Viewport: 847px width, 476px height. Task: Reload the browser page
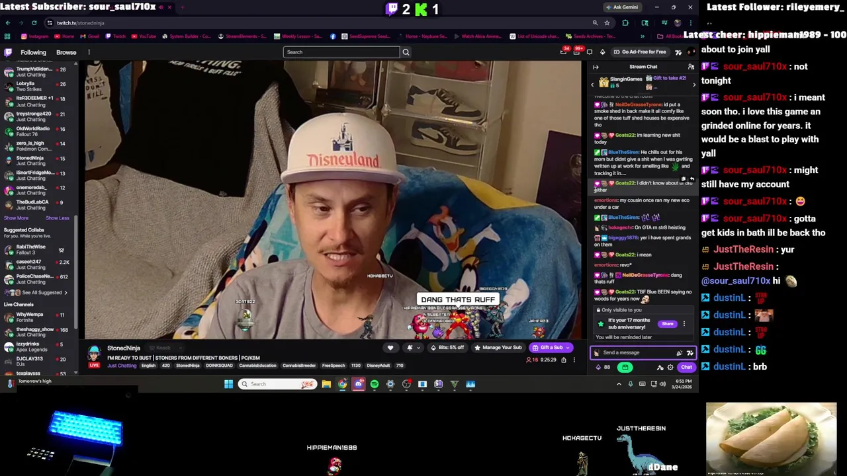click(34, 22)
